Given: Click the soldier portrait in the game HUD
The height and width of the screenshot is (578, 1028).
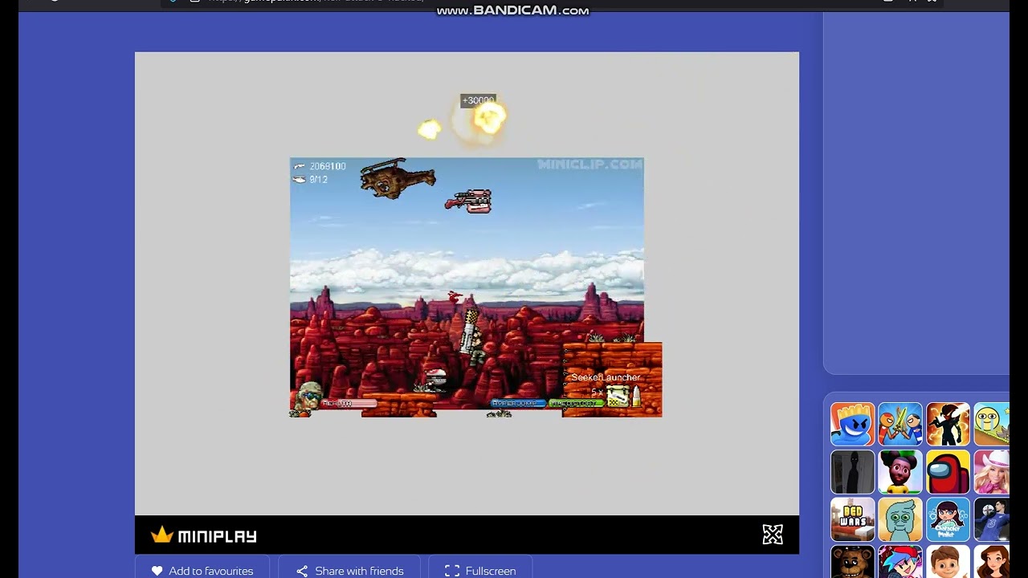Looking at the screenshot, I should 308,396.
